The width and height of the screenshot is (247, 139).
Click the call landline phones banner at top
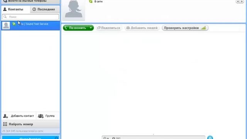30,2
